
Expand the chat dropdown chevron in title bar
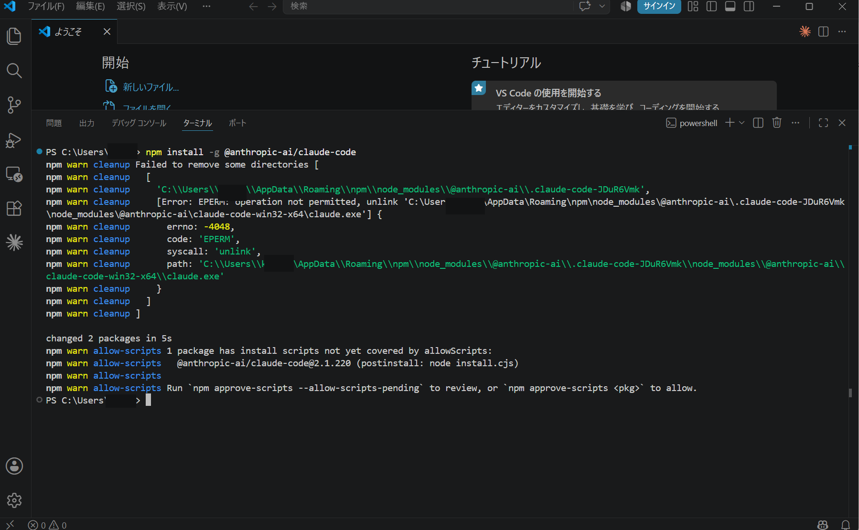pos(602,6)
